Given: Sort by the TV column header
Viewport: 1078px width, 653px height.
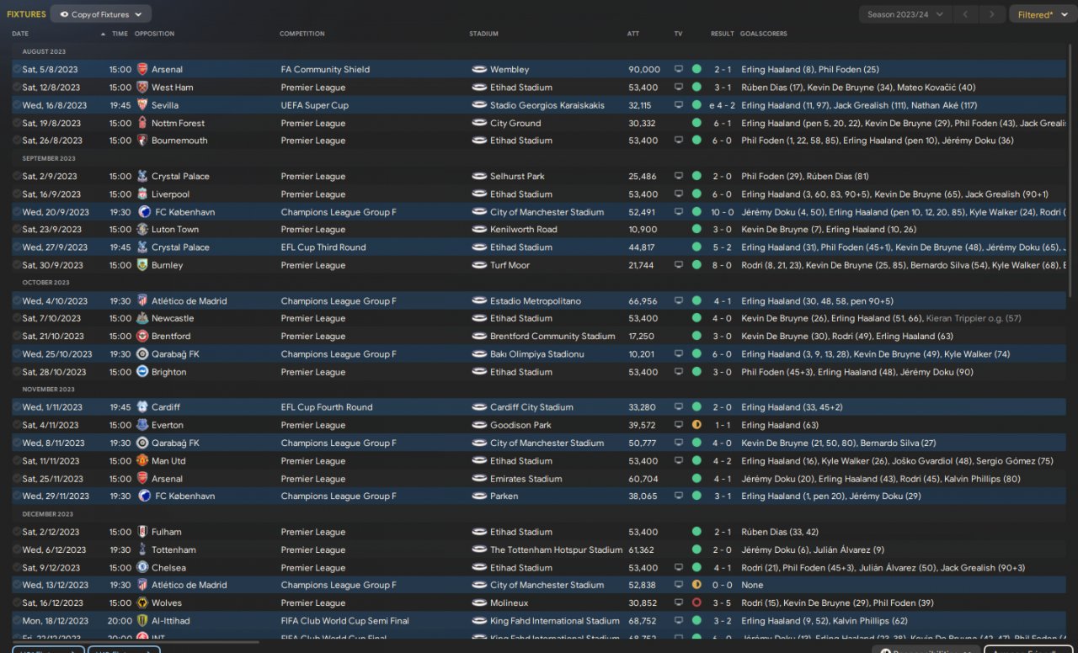Looking at the screenshot, I should click(x=678, y=34).
